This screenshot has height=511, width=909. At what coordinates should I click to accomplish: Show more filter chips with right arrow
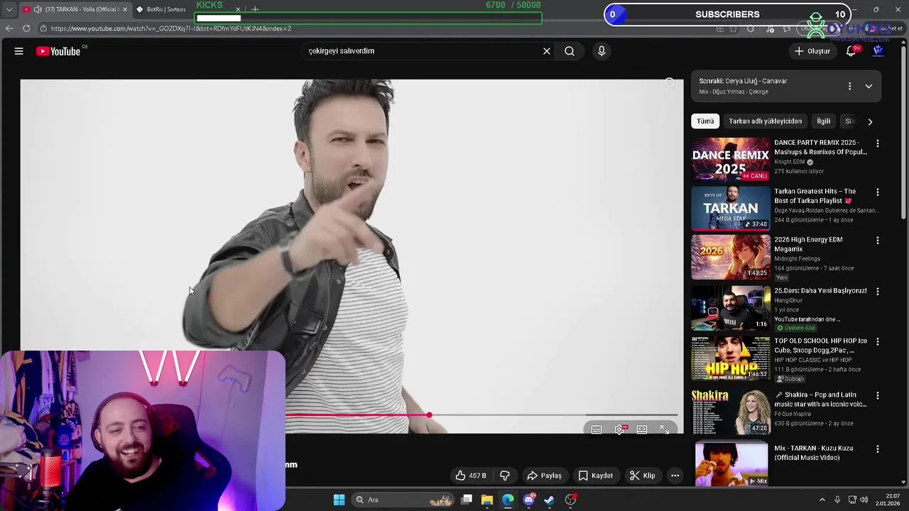870,121
